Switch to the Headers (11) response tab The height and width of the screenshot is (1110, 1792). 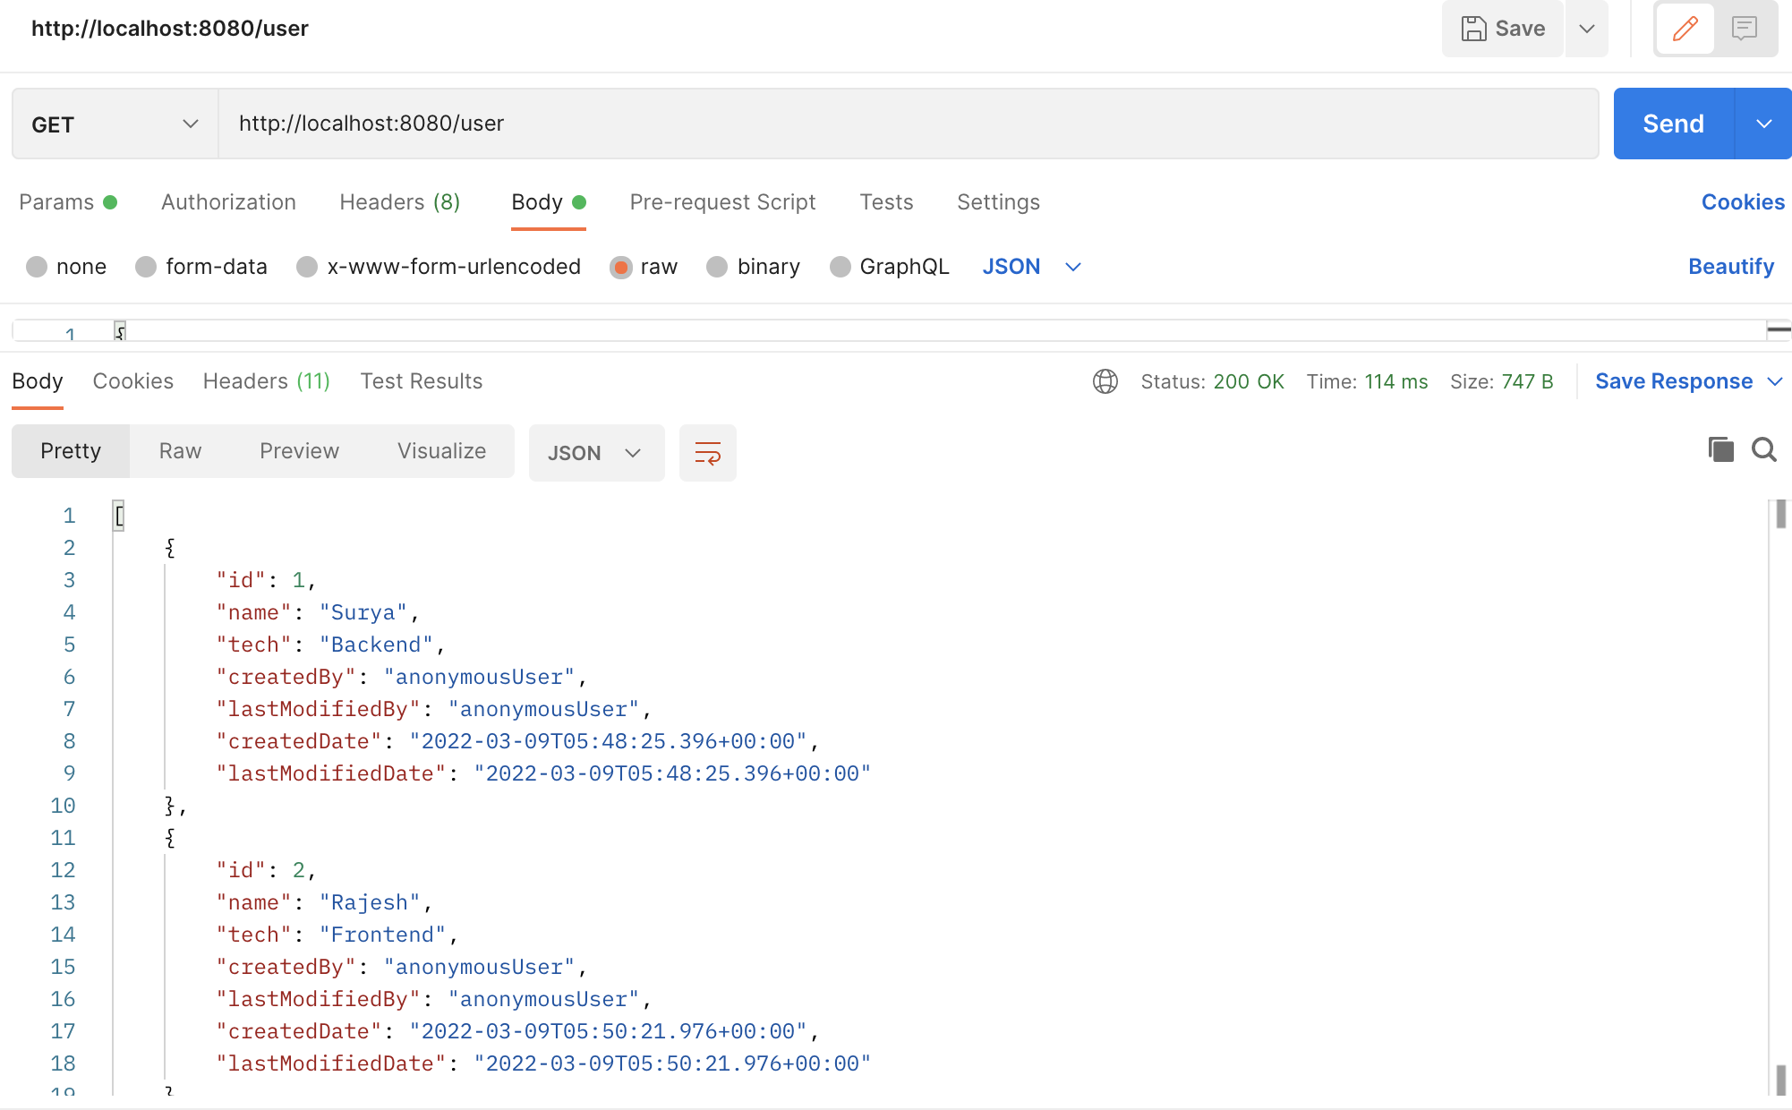tap(266, 381)
